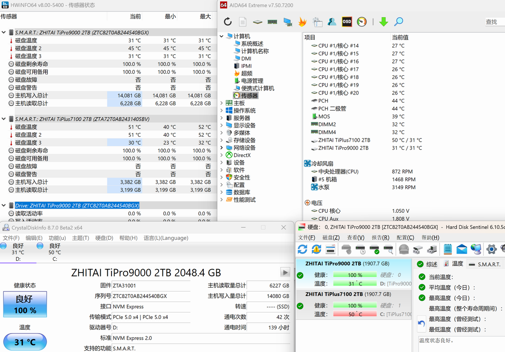Click the 31 °C temperature button in CrystalDiskInfo

pos(25,342)
